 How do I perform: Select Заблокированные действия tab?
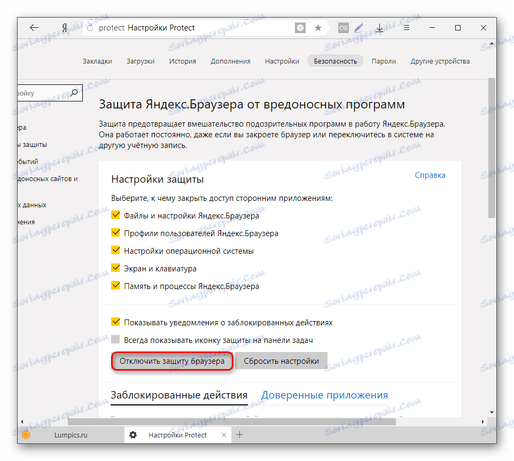point(179,395)
